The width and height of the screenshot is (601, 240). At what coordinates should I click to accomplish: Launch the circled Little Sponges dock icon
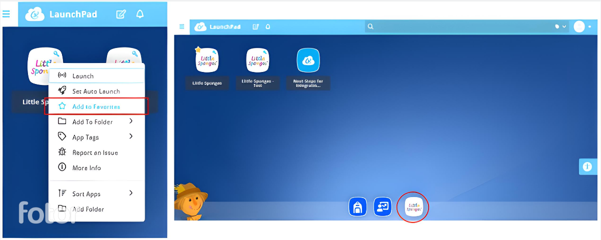tap(413, 206)
